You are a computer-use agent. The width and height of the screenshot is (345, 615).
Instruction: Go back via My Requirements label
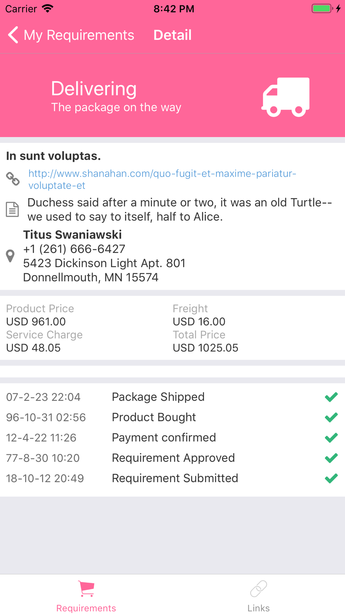click(x=79, y=35)
